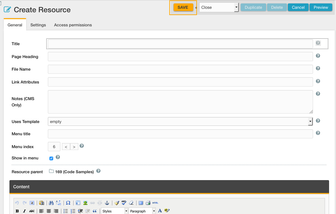Switch to the Settings tab
The height and width of the screenshot is (214, 336).
coord(38,25)
